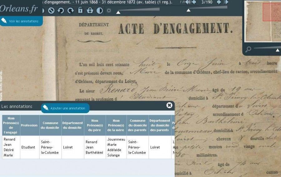Select cell Renard Jean Désiré Marie
The height and width of the screenshot is (177, 281).
click(11, 147)
